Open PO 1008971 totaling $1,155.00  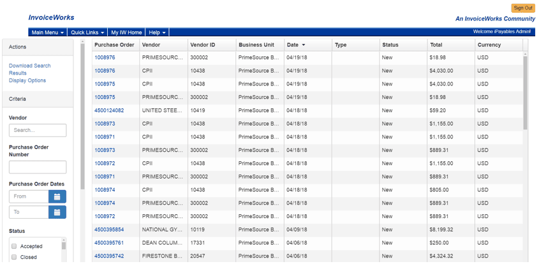(x=105, y=137)
